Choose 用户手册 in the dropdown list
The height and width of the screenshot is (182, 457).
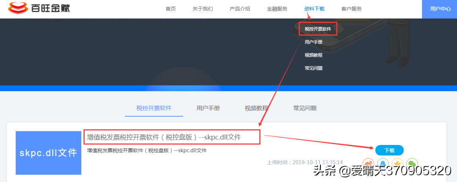[x=314, y=42]
